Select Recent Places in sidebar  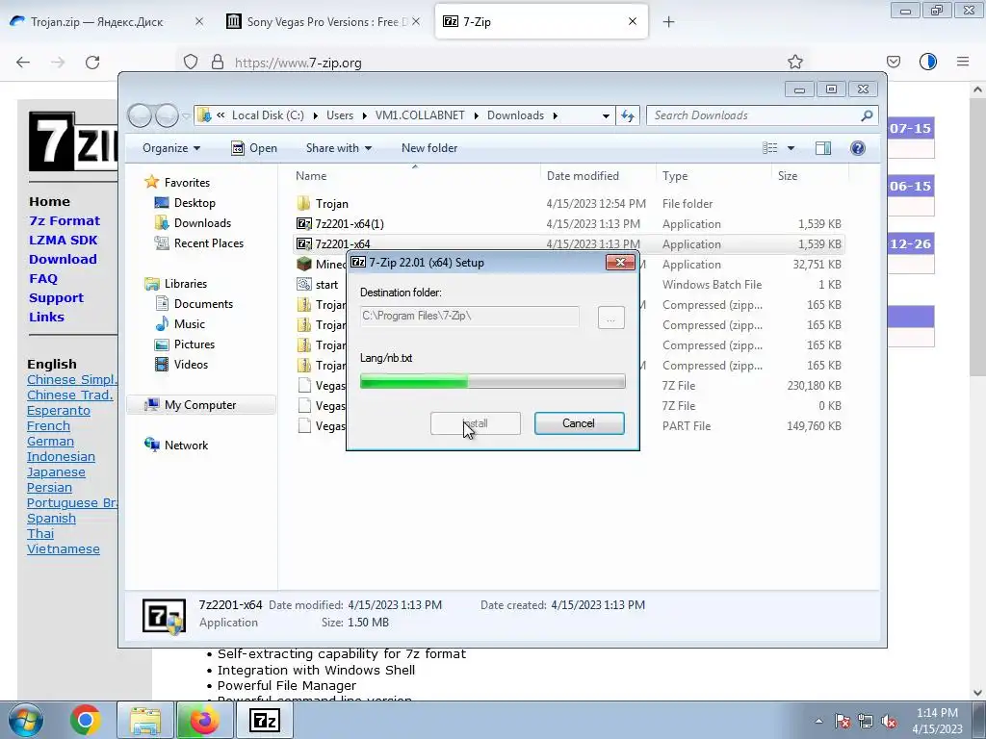point(208,243)
